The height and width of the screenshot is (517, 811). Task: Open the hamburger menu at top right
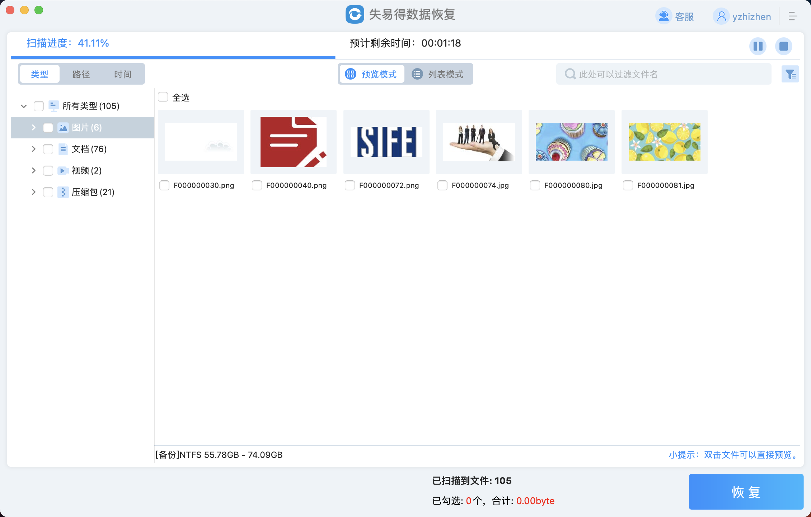793,16
